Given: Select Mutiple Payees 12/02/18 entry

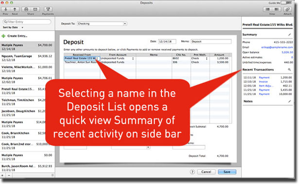Looking at the screenshot, I should [27, 80].
